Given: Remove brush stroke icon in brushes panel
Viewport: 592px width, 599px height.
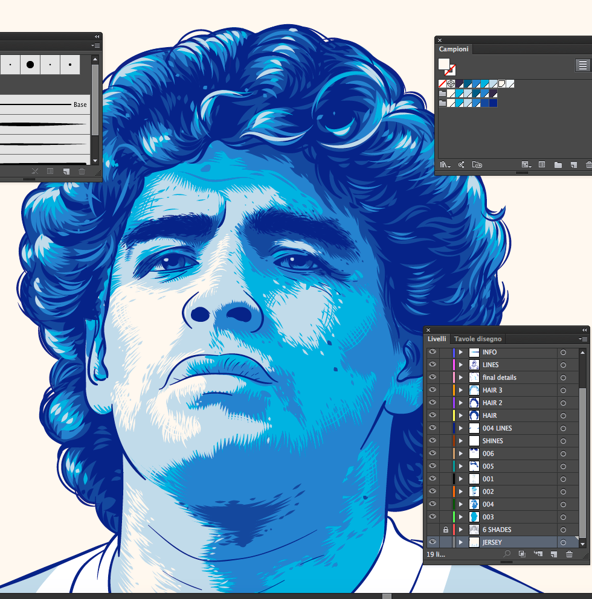Looking at the screenshot, I should 35,171.
